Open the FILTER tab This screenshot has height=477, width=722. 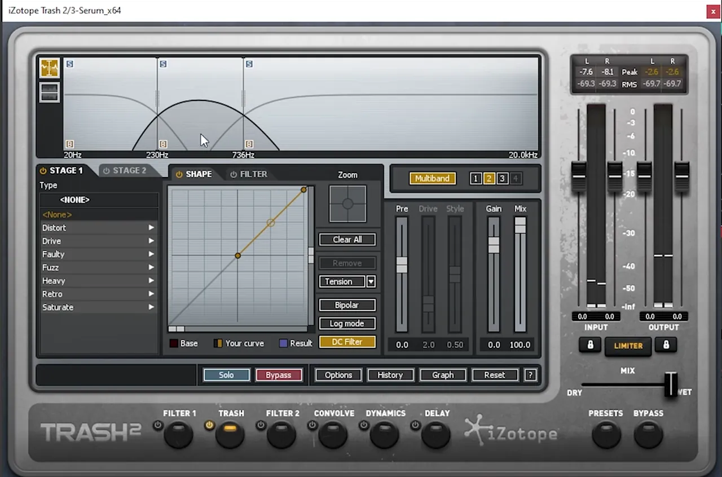point(254,174)
